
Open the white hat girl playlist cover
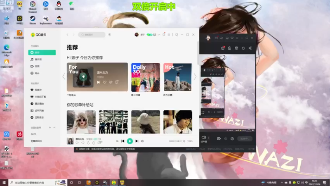click(x=146, y=122)
